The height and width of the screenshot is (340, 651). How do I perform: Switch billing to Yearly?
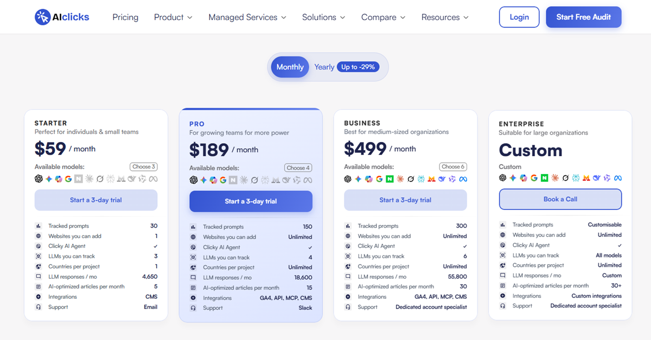(x=324, y=67)
